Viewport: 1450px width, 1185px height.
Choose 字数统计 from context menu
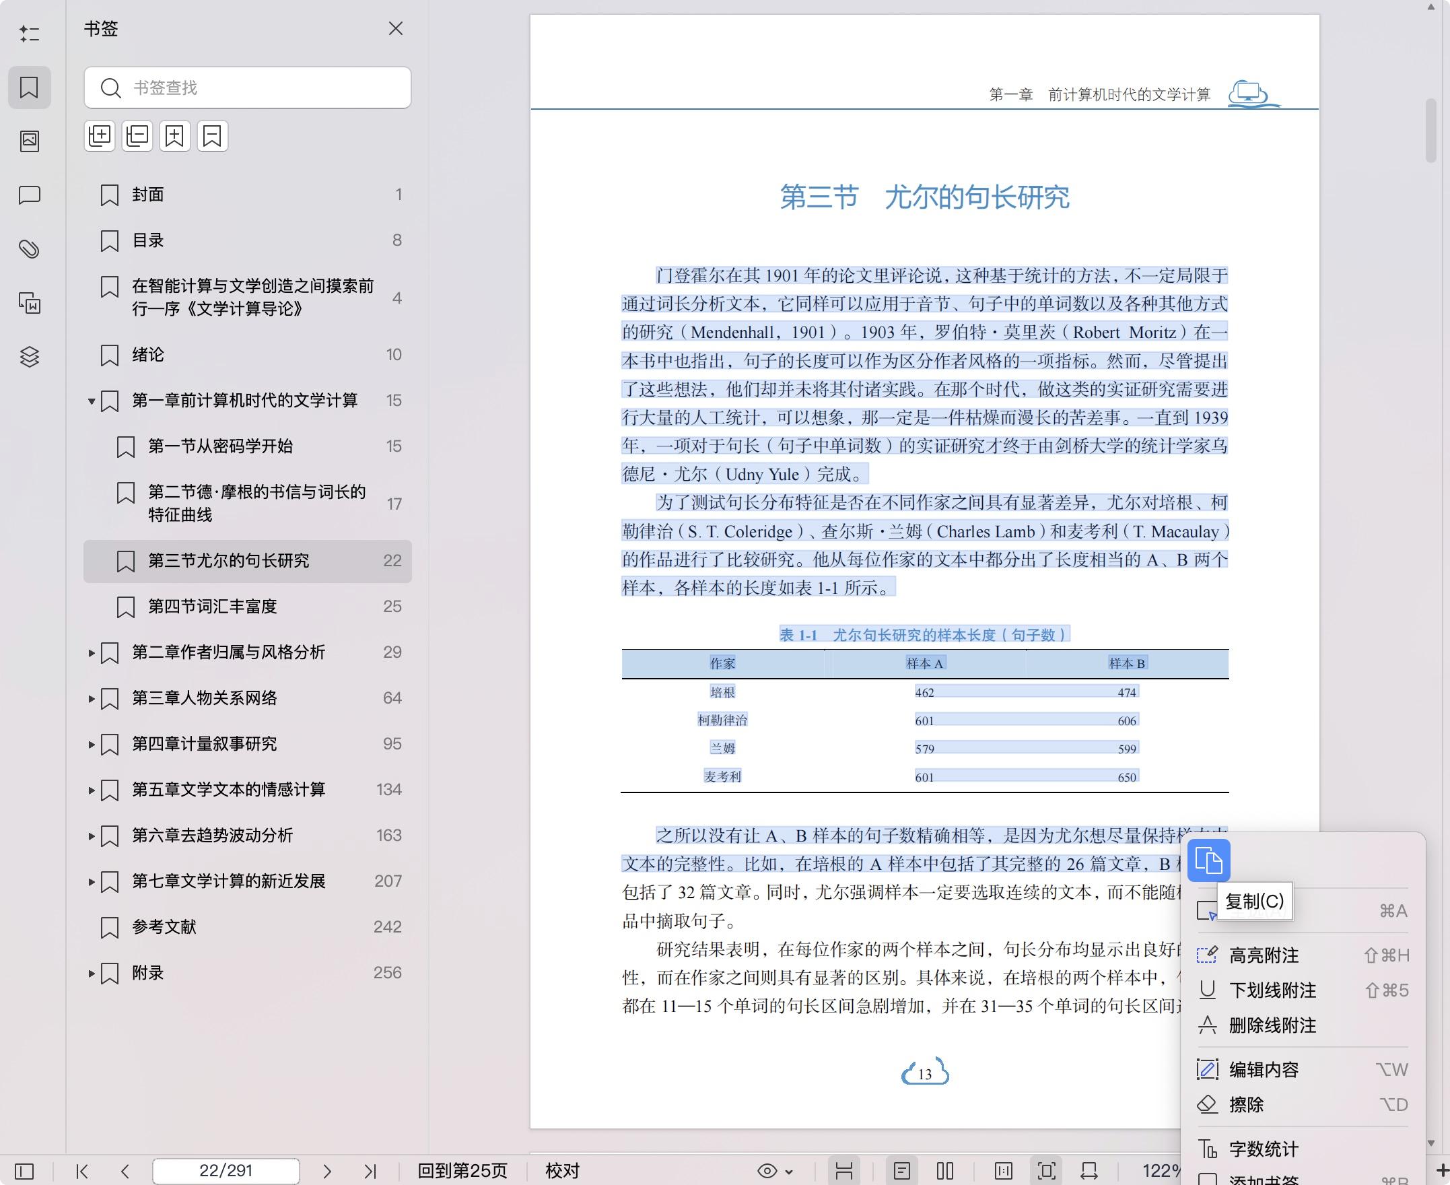pyautogui.click(x=1303, y=1149)
